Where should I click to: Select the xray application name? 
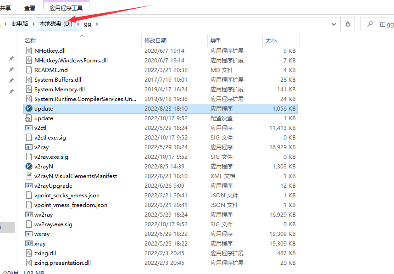pos(40,243)
